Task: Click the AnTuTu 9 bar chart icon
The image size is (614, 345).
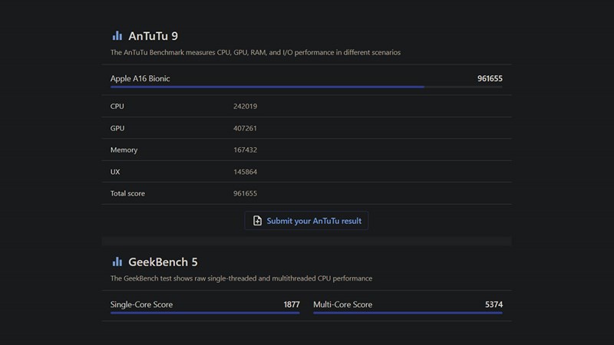Action: [x=117, y=35]
